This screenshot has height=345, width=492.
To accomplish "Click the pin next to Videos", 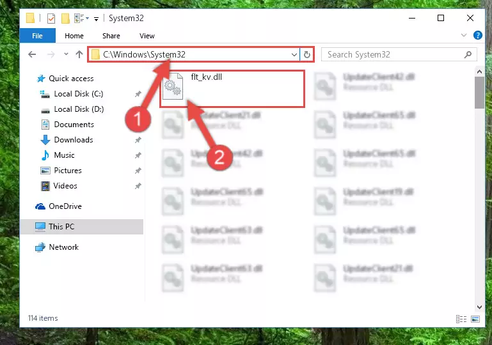I will point(138,186).
